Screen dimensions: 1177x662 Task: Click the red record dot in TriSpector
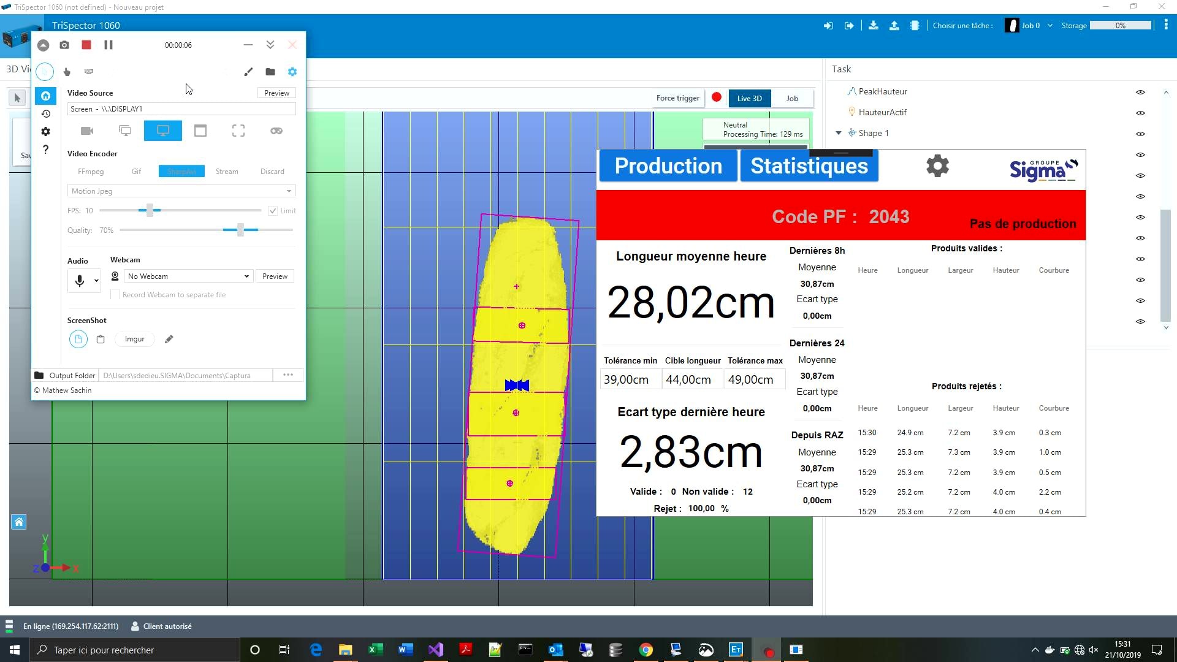(717, 97)
